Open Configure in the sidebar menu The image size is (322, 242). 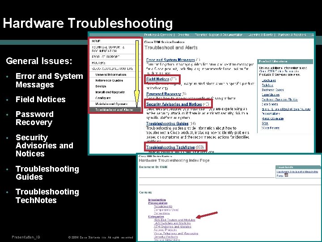point(103,98)
